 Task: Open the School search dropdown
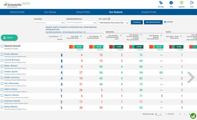coord(49,23)
